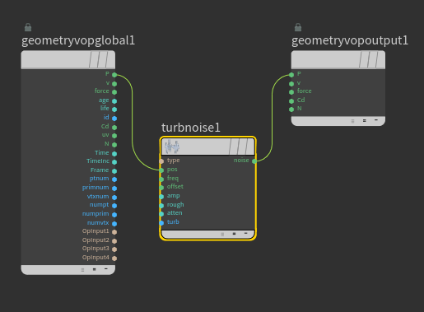Screen dimensions: 424x312
Task: Collapse geometryvopoutput1 using its footer dash button
Action: (376, 120)
